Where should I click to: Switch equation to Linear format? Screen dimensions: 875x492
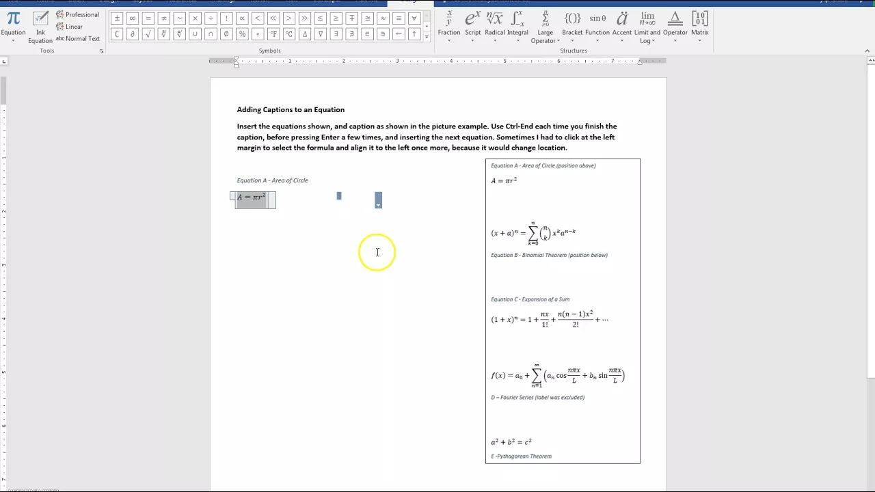click(70, 27)
